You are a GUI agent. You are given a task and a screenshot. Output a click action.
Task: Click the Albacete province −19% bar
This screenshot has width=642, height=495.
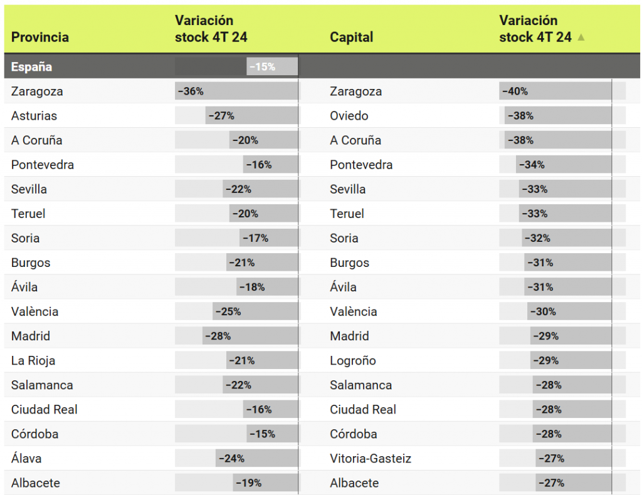click(x=265, y=482)
